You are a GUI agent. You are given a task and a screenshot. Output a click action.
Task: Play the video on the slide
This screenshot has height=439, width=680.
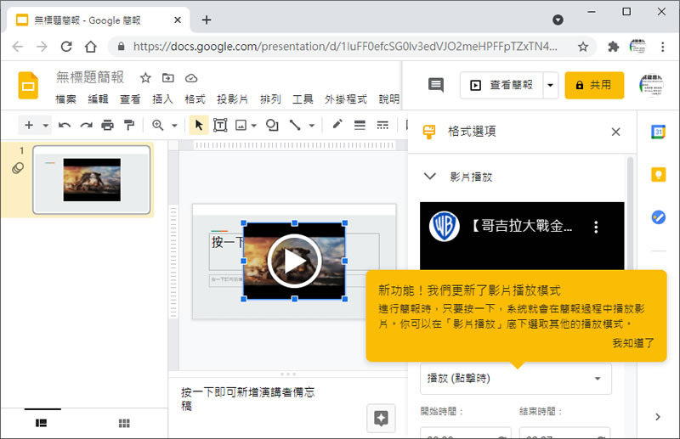pos(294,261)
